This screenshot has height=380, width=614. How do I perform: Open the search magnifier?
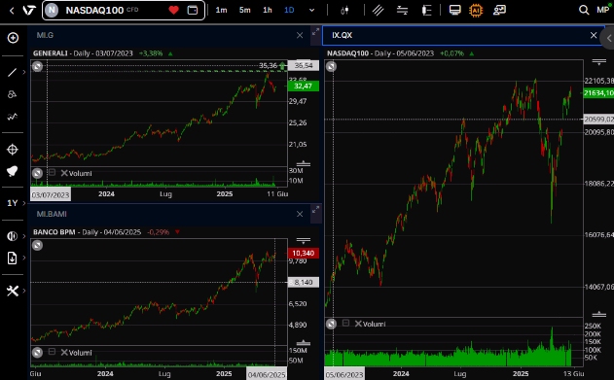(x=584, y=10)
